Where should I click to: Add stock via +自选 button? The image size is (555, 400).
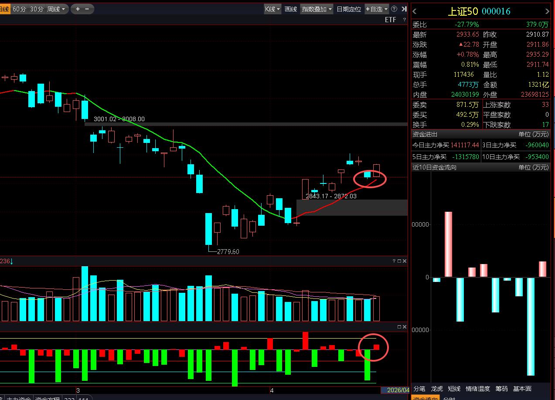(377, 9)
